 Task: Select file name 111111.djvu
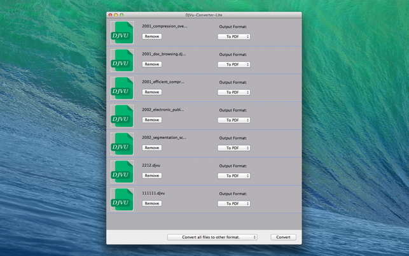click(153, 193)
